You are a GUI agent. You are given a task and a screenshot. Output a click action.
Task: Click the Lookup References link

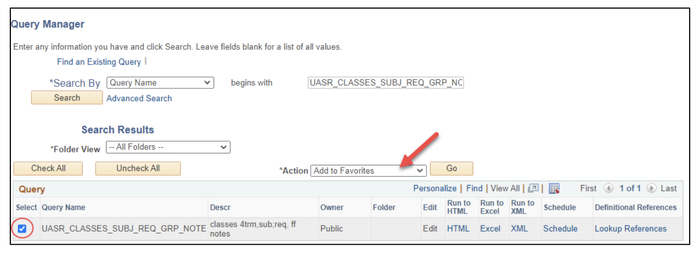630,229
